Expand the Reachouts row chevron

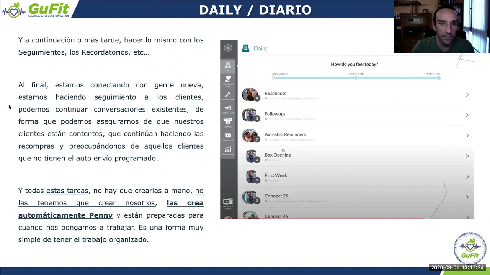(467, 94)
